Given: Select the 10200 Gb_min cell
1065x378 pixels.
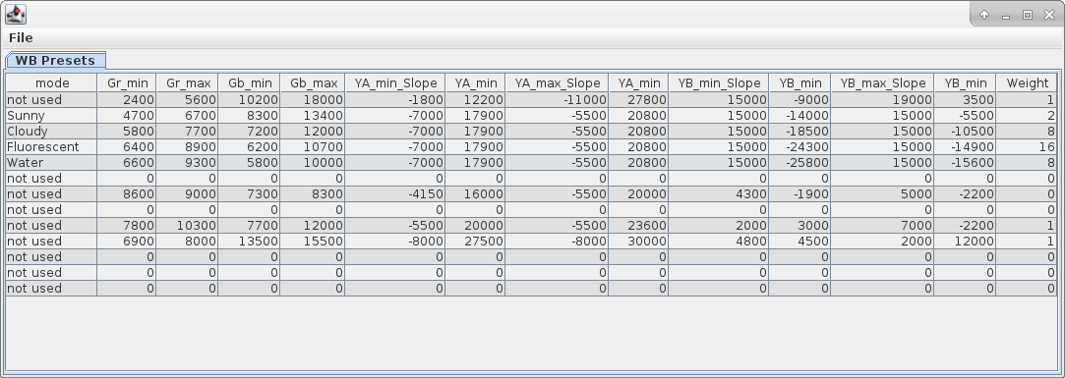Looking at the screenshot, I should [249, 100].
